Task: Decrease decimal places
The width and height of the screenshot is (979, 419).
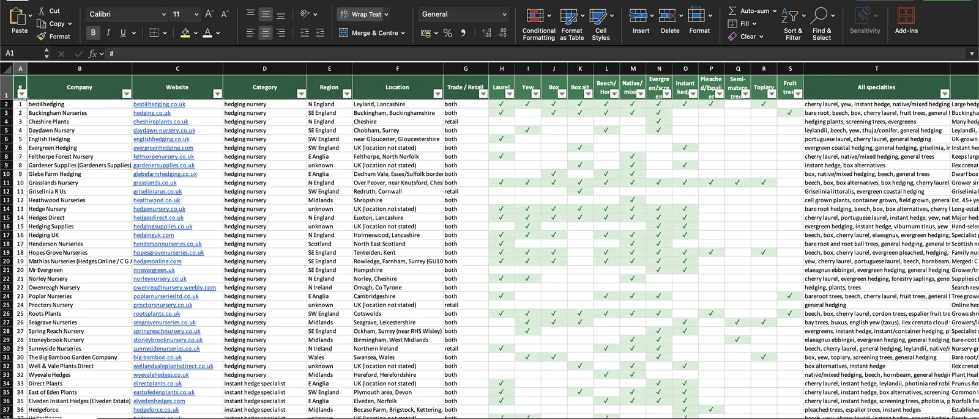Action: [x=502, y=33]
